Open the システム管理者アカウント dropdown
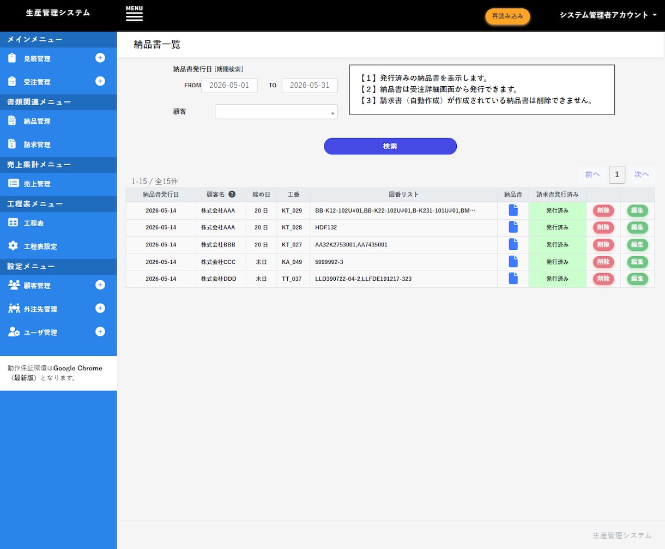The image size is (665, 549). click(x=608, y=15)
